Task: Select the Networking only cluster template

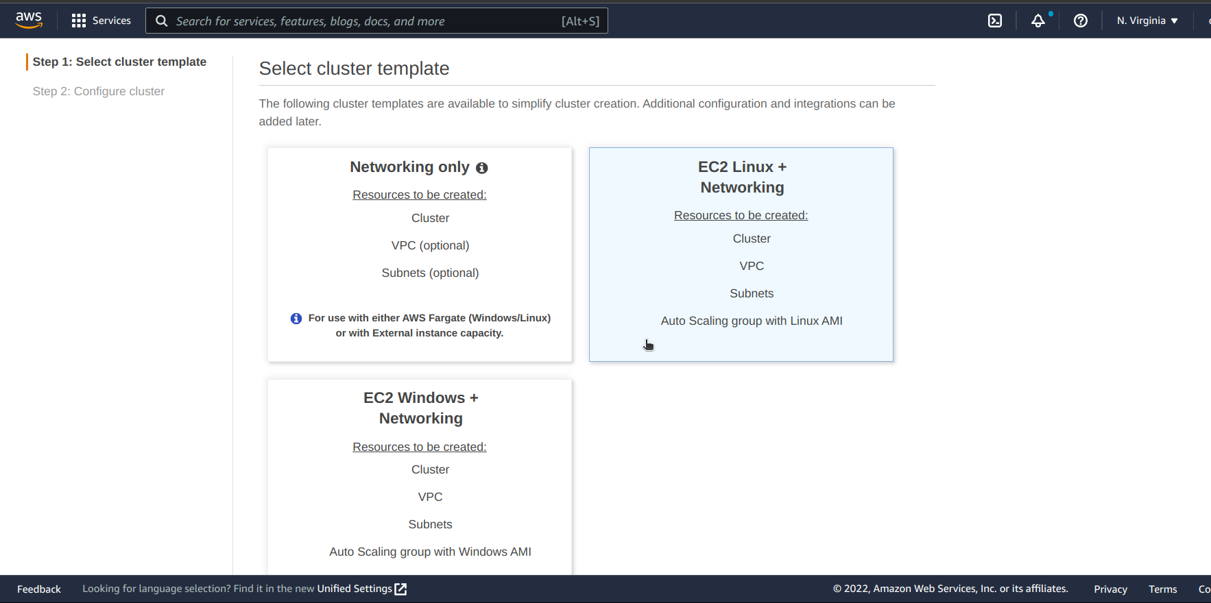Action: 420,254
